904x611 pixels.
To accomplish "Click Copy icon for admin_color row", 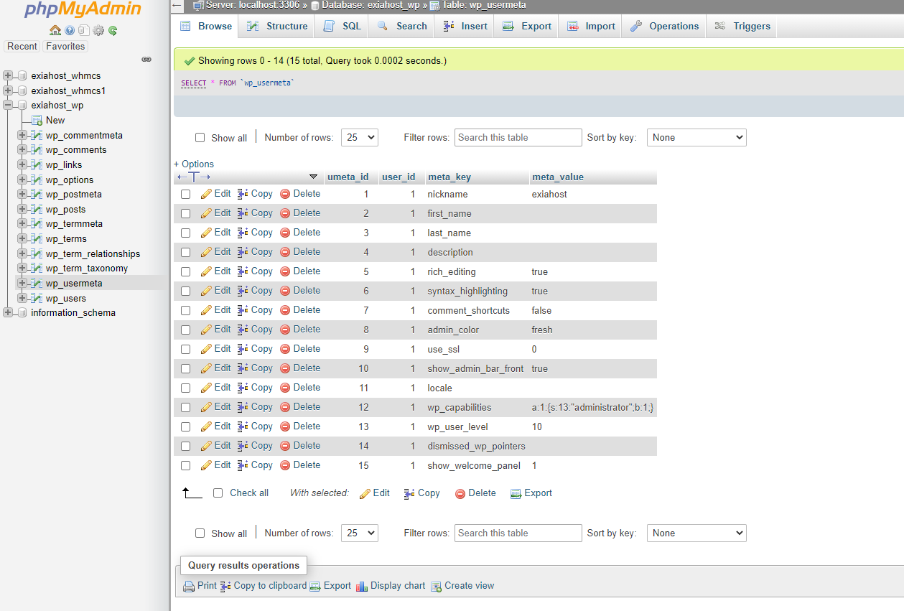I will [x=243, y=330].
